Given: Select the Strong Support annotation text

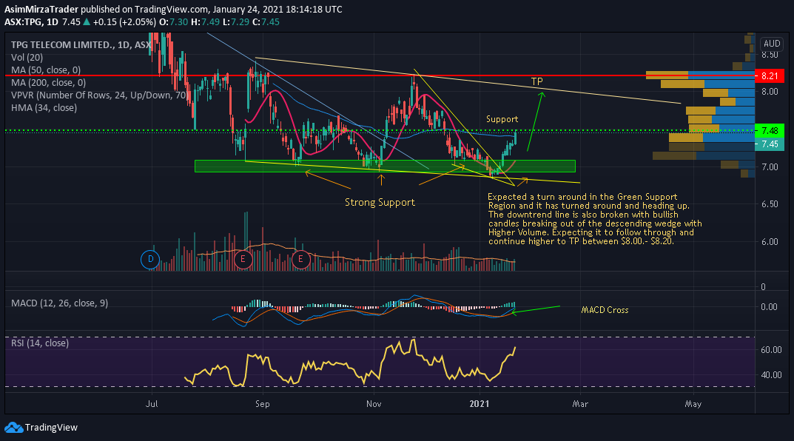Looking at the screenshot, I should tap(380, 203).
